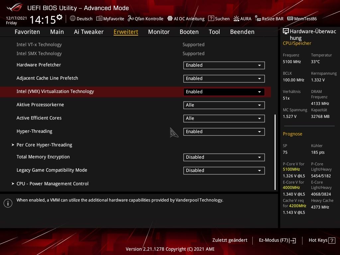Switch to Ai Tweaker tab

point(89,32)
